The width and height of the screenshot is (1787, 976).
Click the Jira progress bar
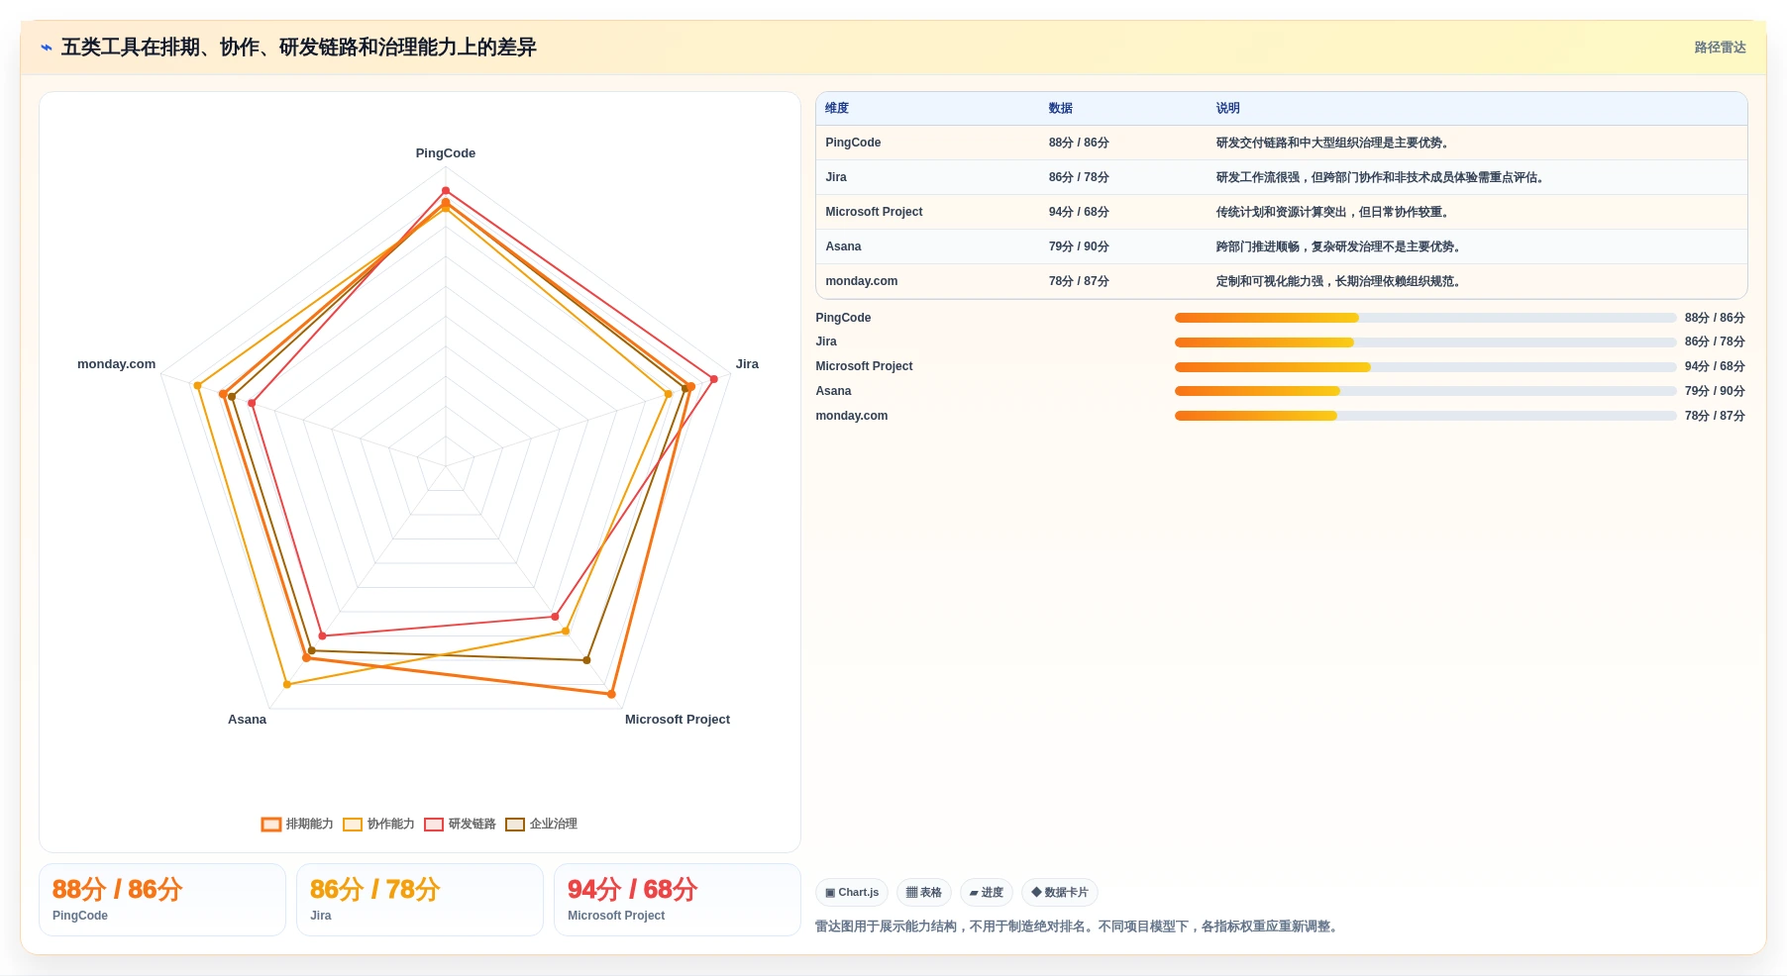(x=1425, y=342)
